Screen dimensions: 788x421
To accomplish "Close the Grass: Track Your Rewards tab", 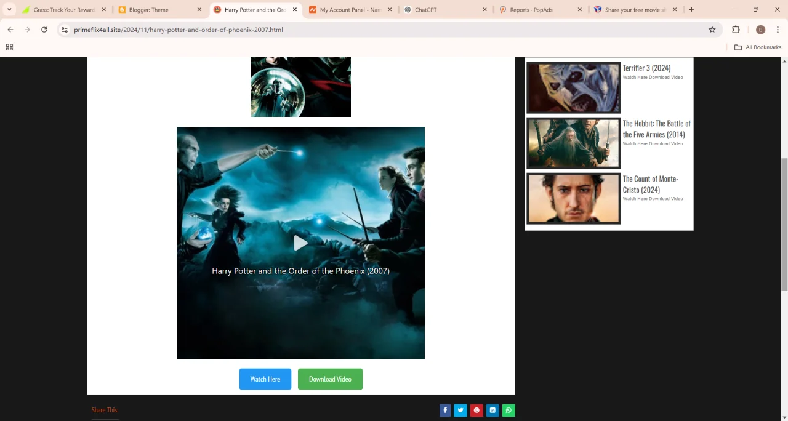I will (x=103, y=10).
